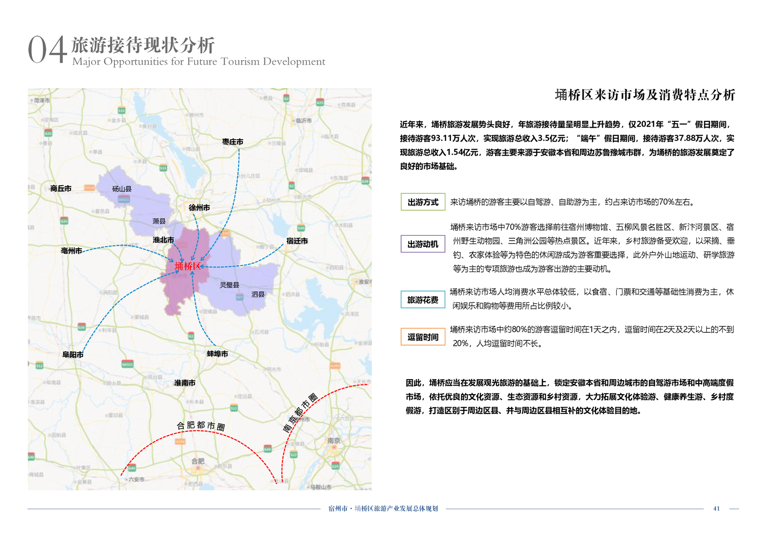Click the curved label 合肥都市圈
This screenshot has width=766, height=542.
pos(201,426)
